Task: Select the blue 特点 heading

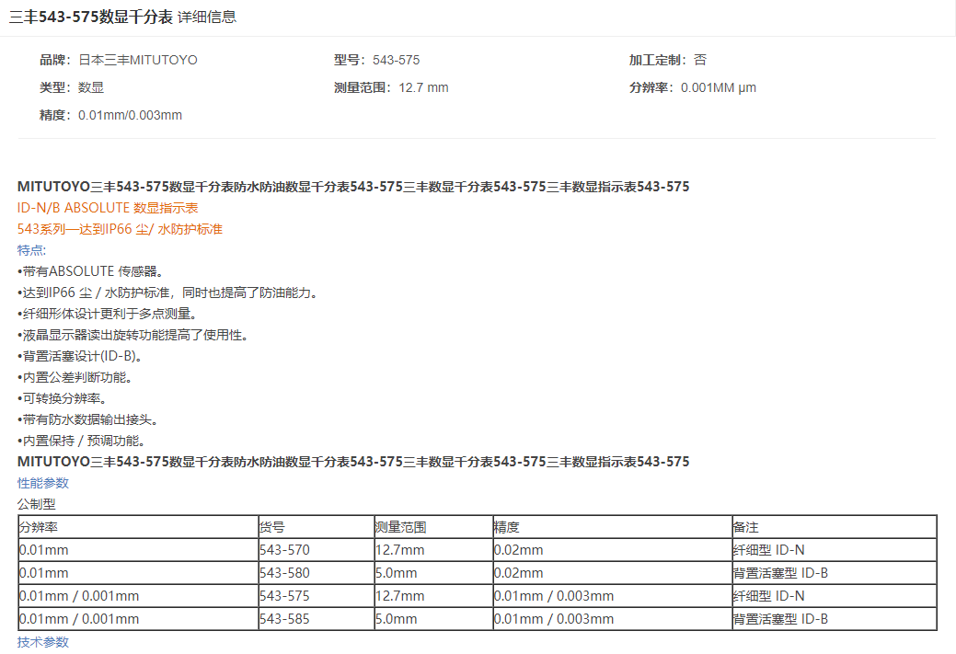Action: tap(31, 250)
